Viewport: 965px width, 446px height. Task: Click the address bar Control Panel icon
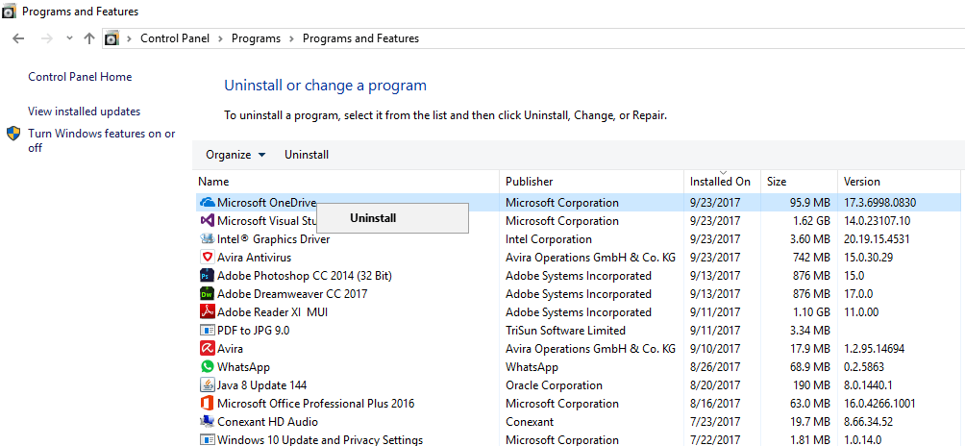coord(111,38)
